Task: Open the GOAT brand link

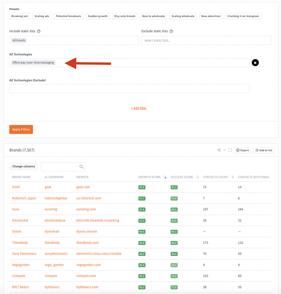Action: pyautogui.click(x=16, y=187)
